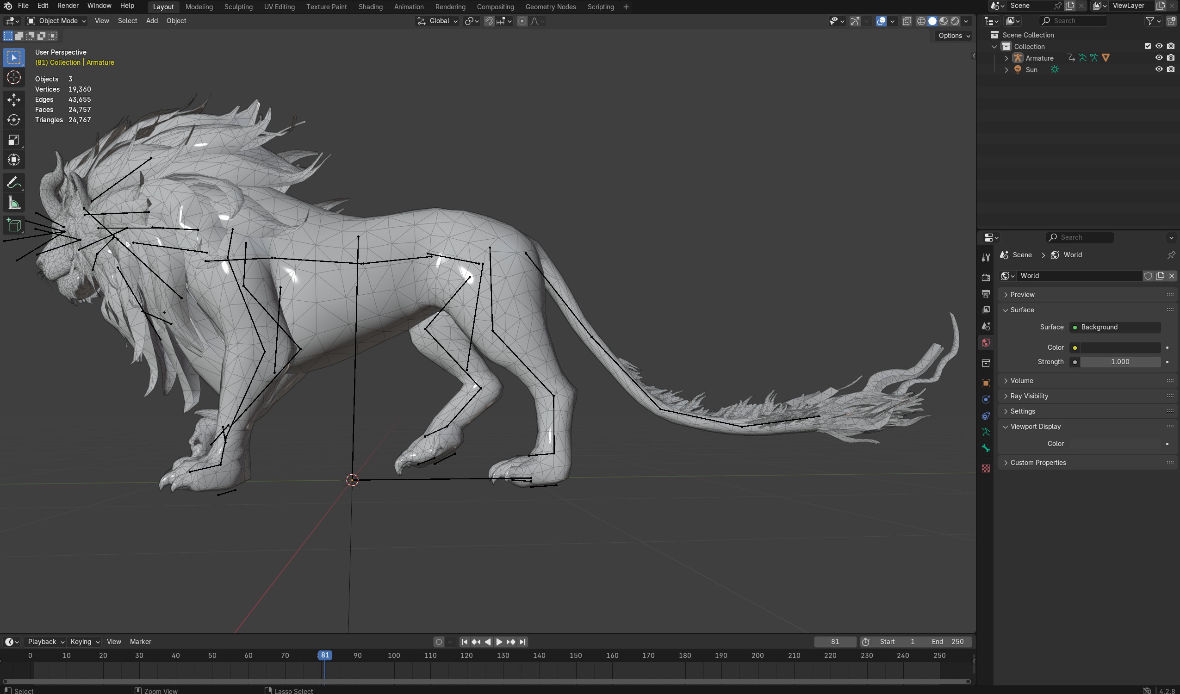Screen dimensions: 1180x694
Task: Select the Add Cube tool
Action: (x=13, y=225)
